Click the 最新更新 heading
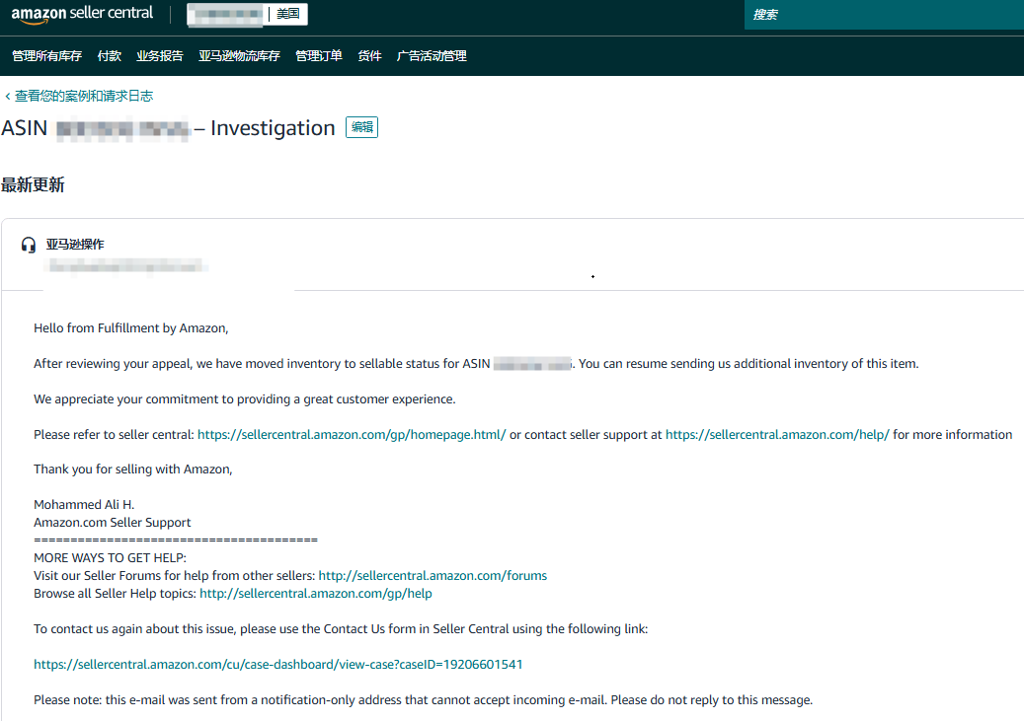This screenshot has height=721, width=1024. [33, 185]
